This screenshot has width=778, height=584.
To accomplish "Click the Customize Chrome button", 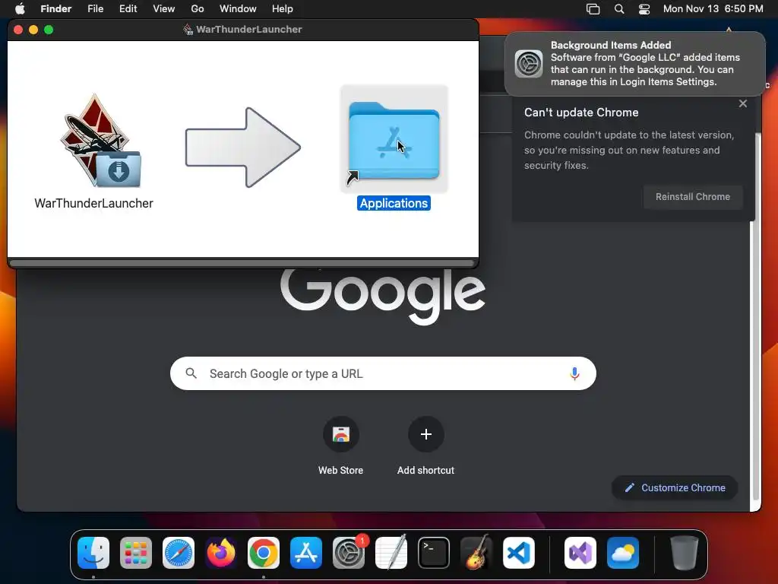I will click(x=675, y=487).
